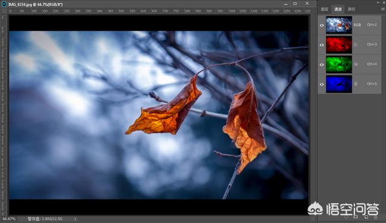
Task: Click the RGB channel name label
Action: [x=357, y=25]
